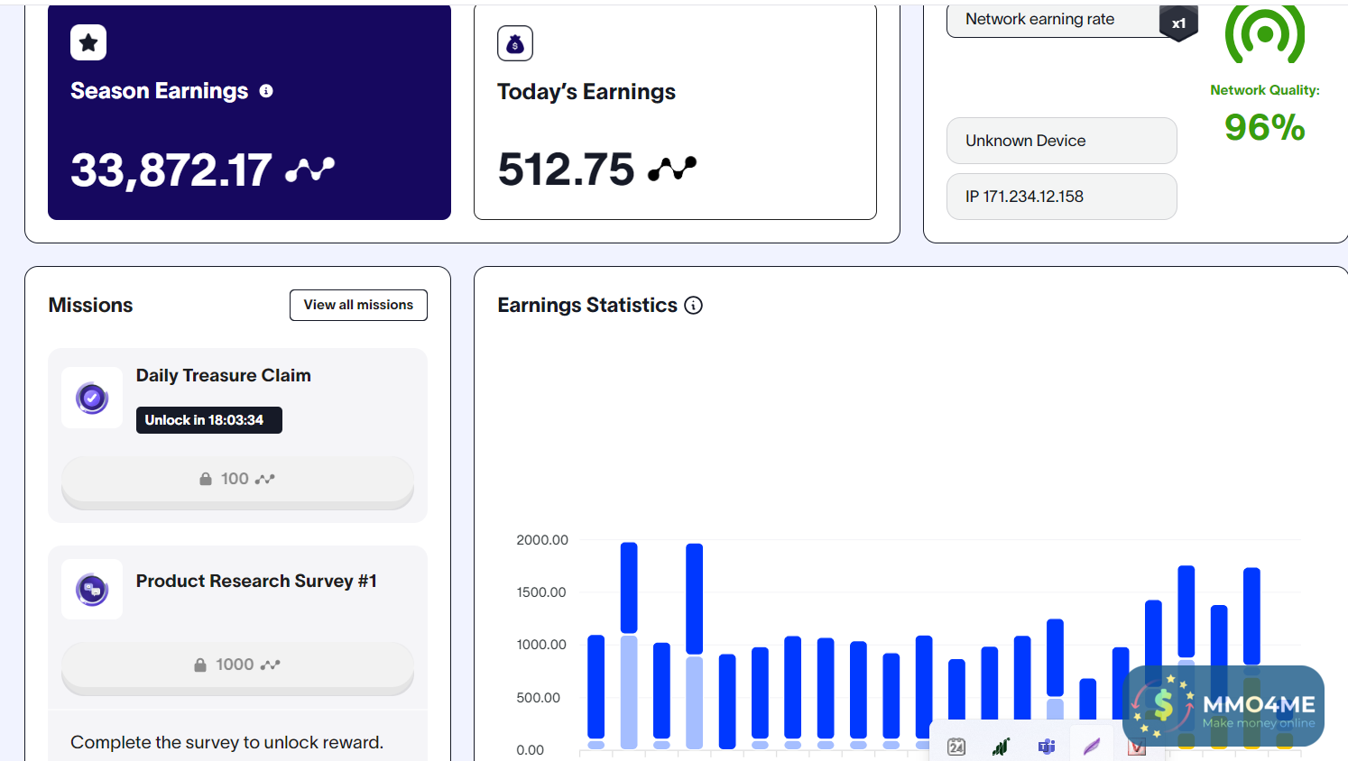Click the 1000.00 chart axis label
Screen dimensions: 1348x761
point(541,645)
